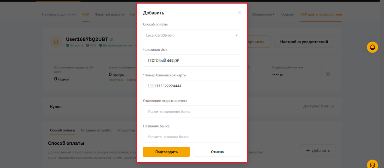Focus the Фамилия Имя input field
384x168 pixels.
coord(192,61)
